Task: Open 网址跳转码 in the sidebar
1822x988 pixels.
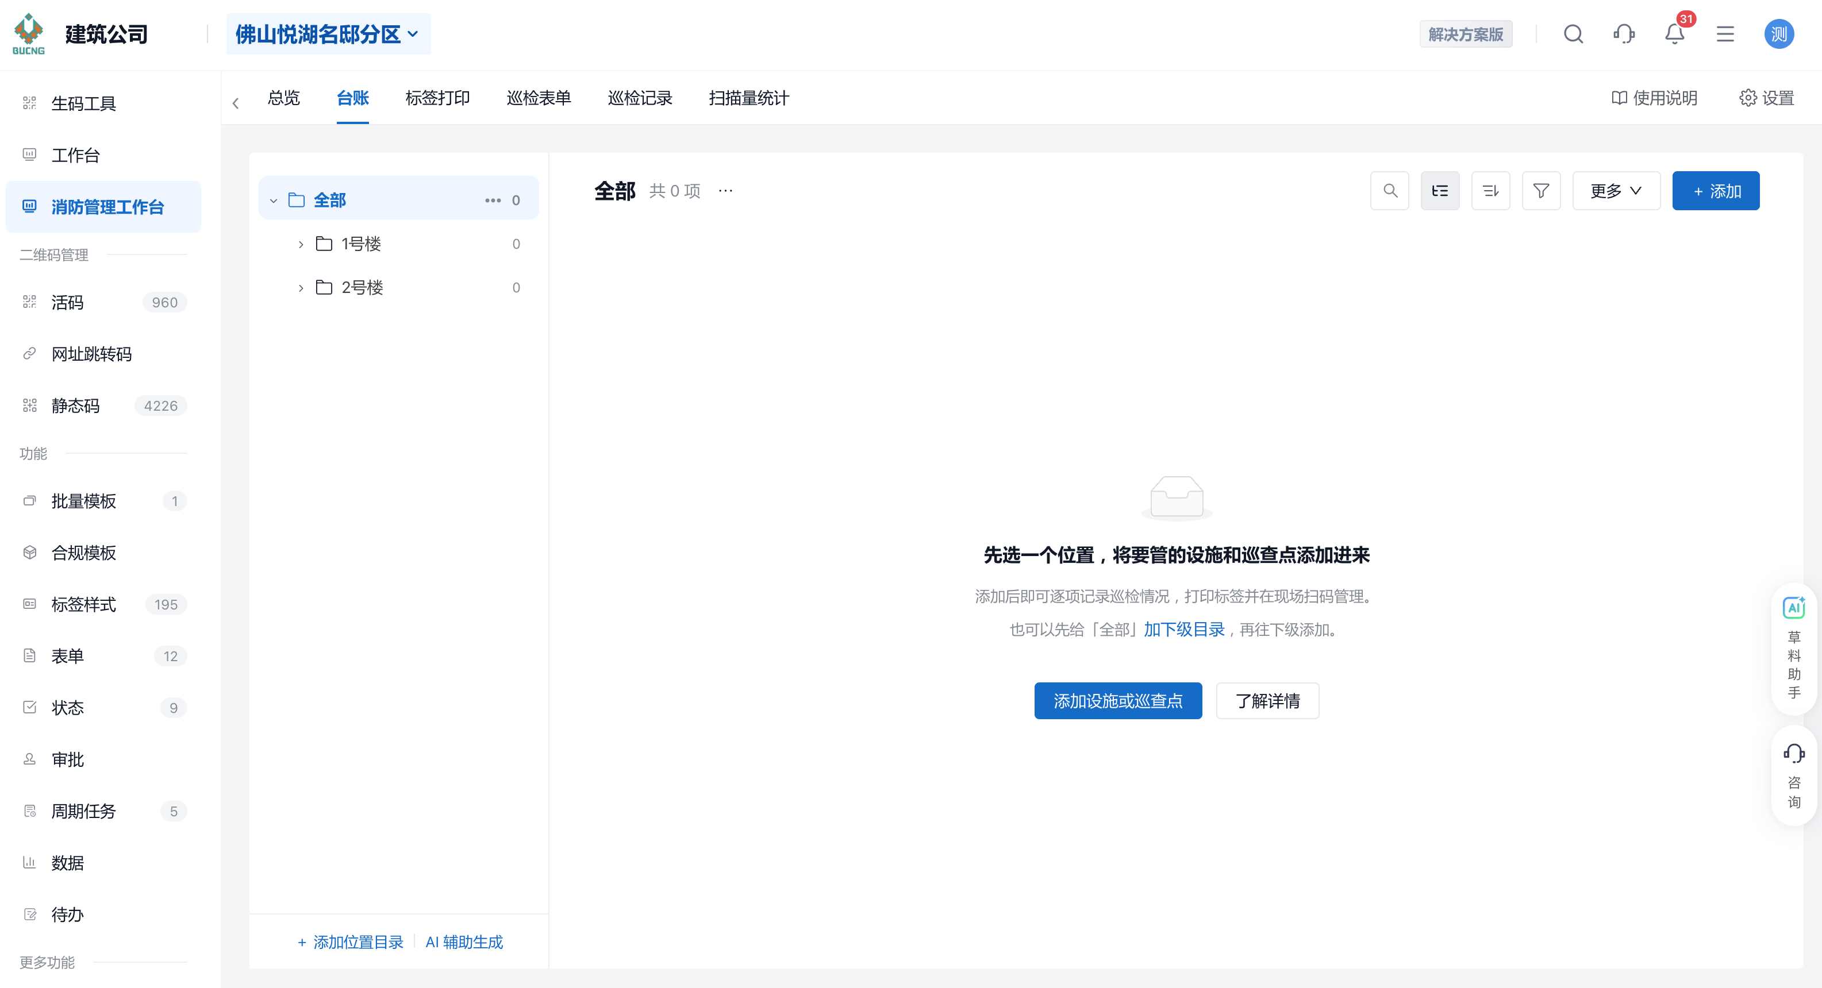Action: [x=103, y=354]
